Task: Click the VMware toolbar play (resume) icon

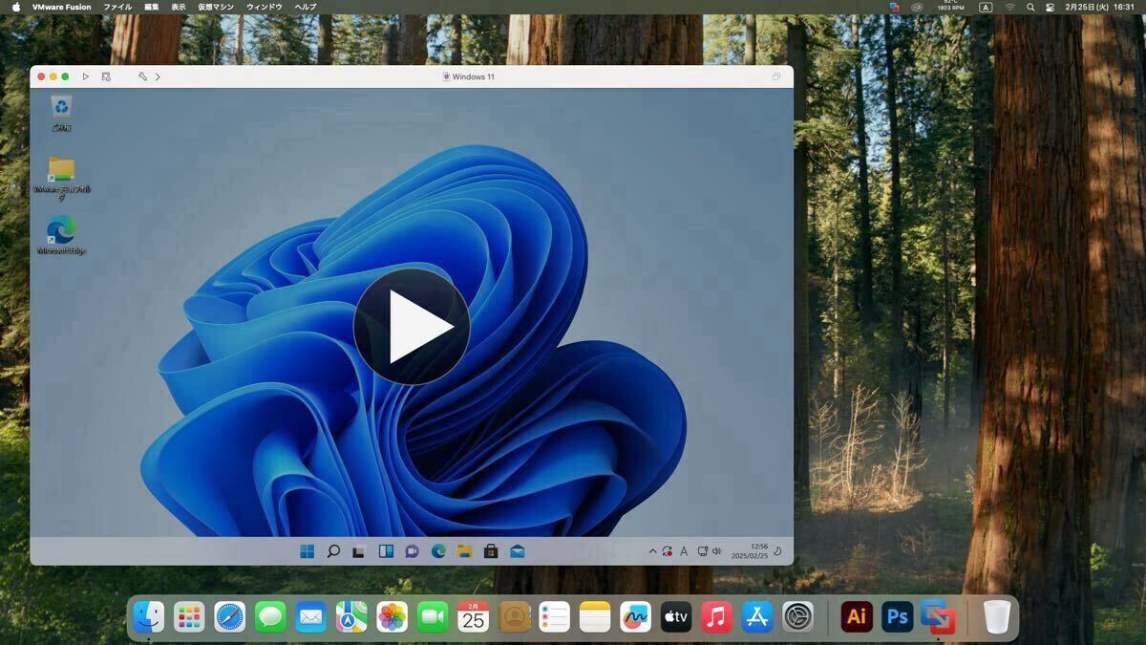Action: [x=85, y=76]
